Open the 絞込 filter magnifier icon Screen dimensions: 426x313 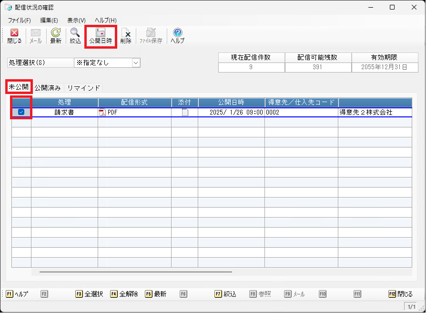pyautogui.click(x=75, y=36)
